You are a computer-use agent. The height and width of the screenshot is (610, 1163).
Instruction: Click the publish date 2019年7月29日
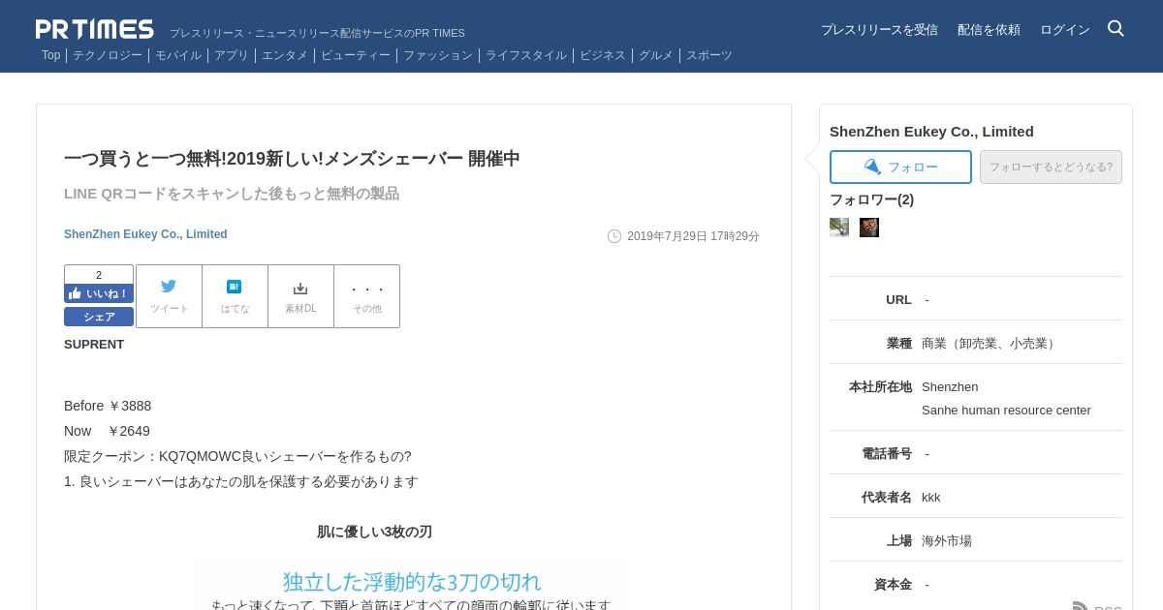coord(693,236)
